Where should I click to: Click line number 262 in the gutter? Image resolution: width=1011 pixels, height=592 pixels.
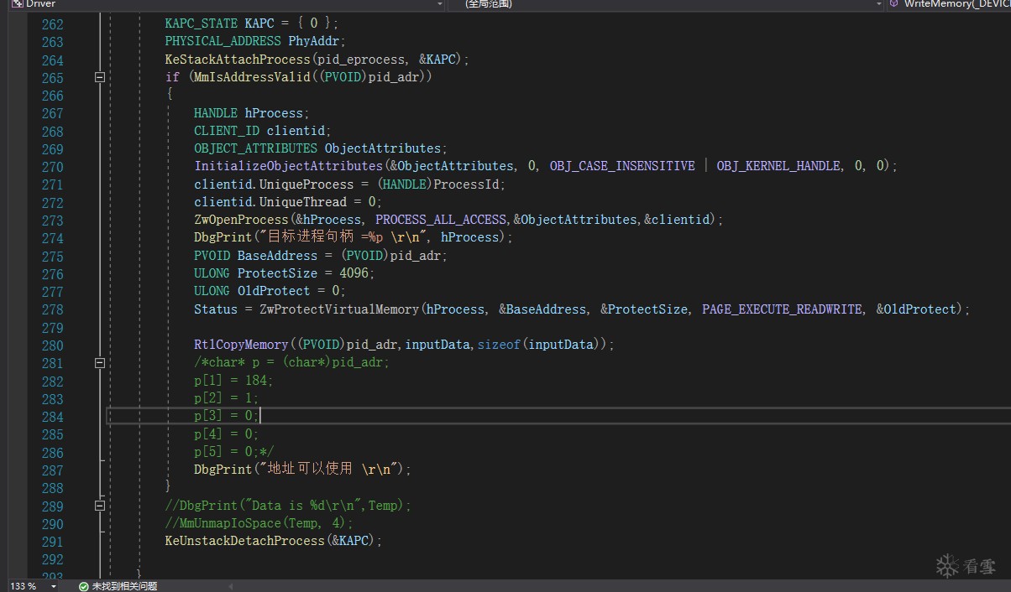(x=52, y=24)
